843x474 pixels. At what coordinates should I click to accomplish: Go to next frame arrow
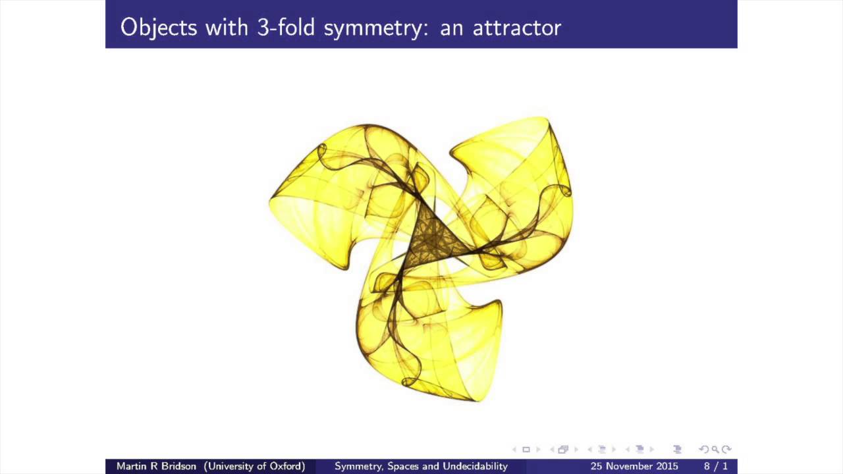point(576,450)
